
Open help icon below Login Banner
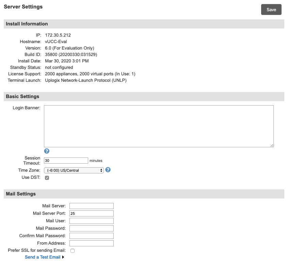47,151
